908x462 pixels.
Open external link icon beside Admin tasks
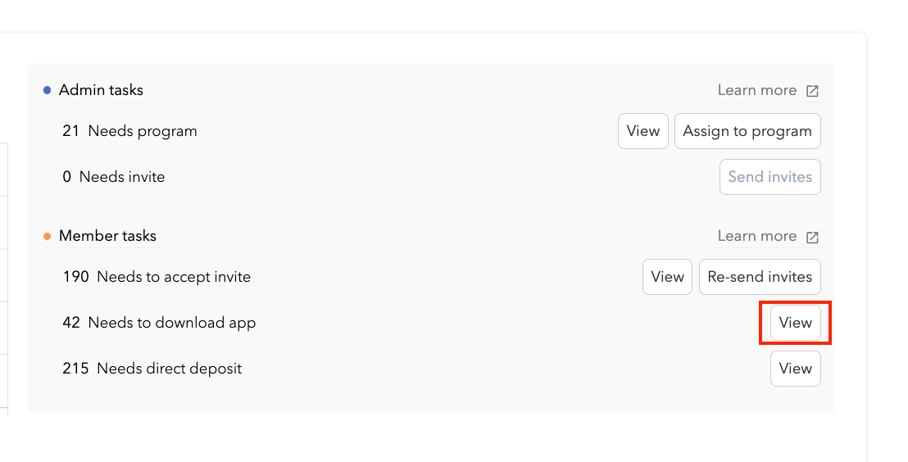812,91
